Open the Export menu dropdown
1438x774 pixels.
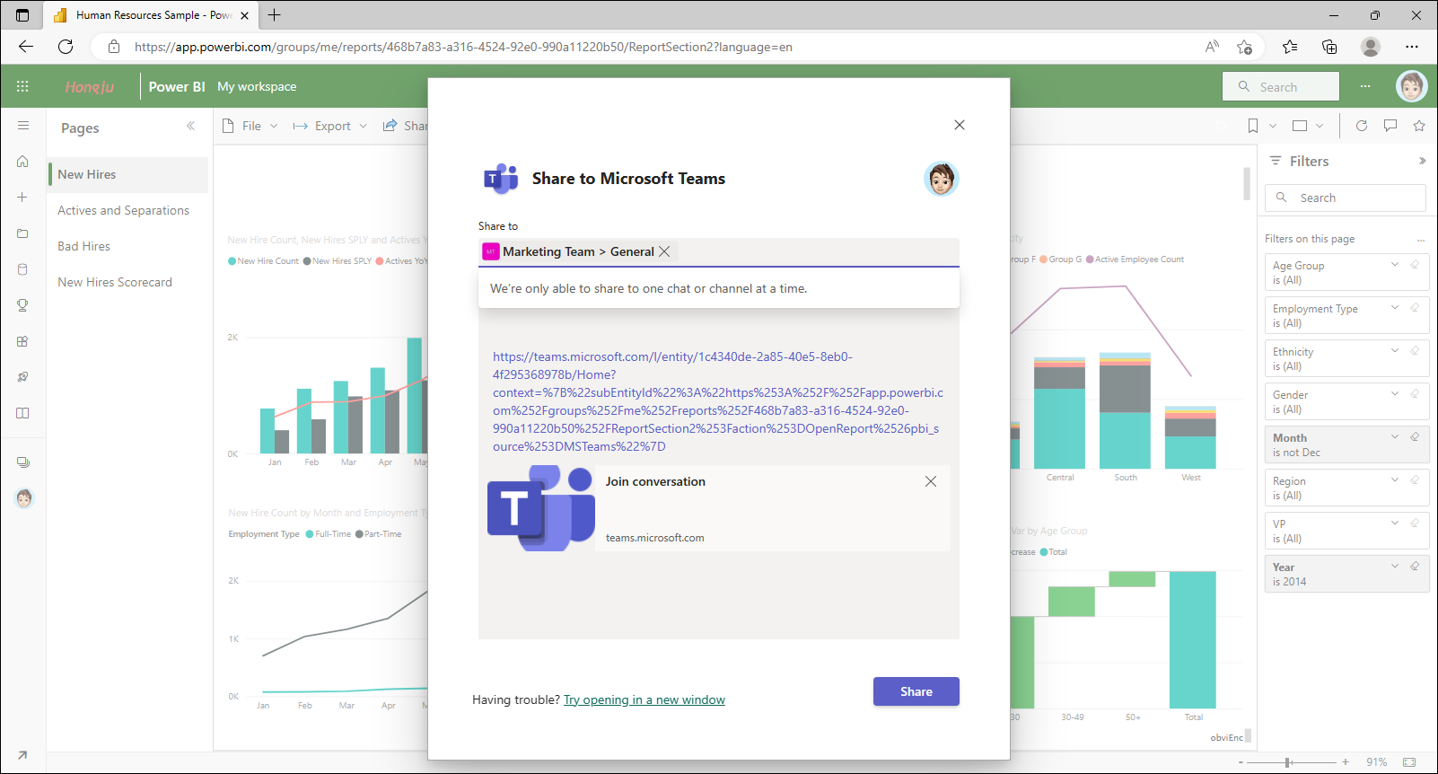point(330,126)
